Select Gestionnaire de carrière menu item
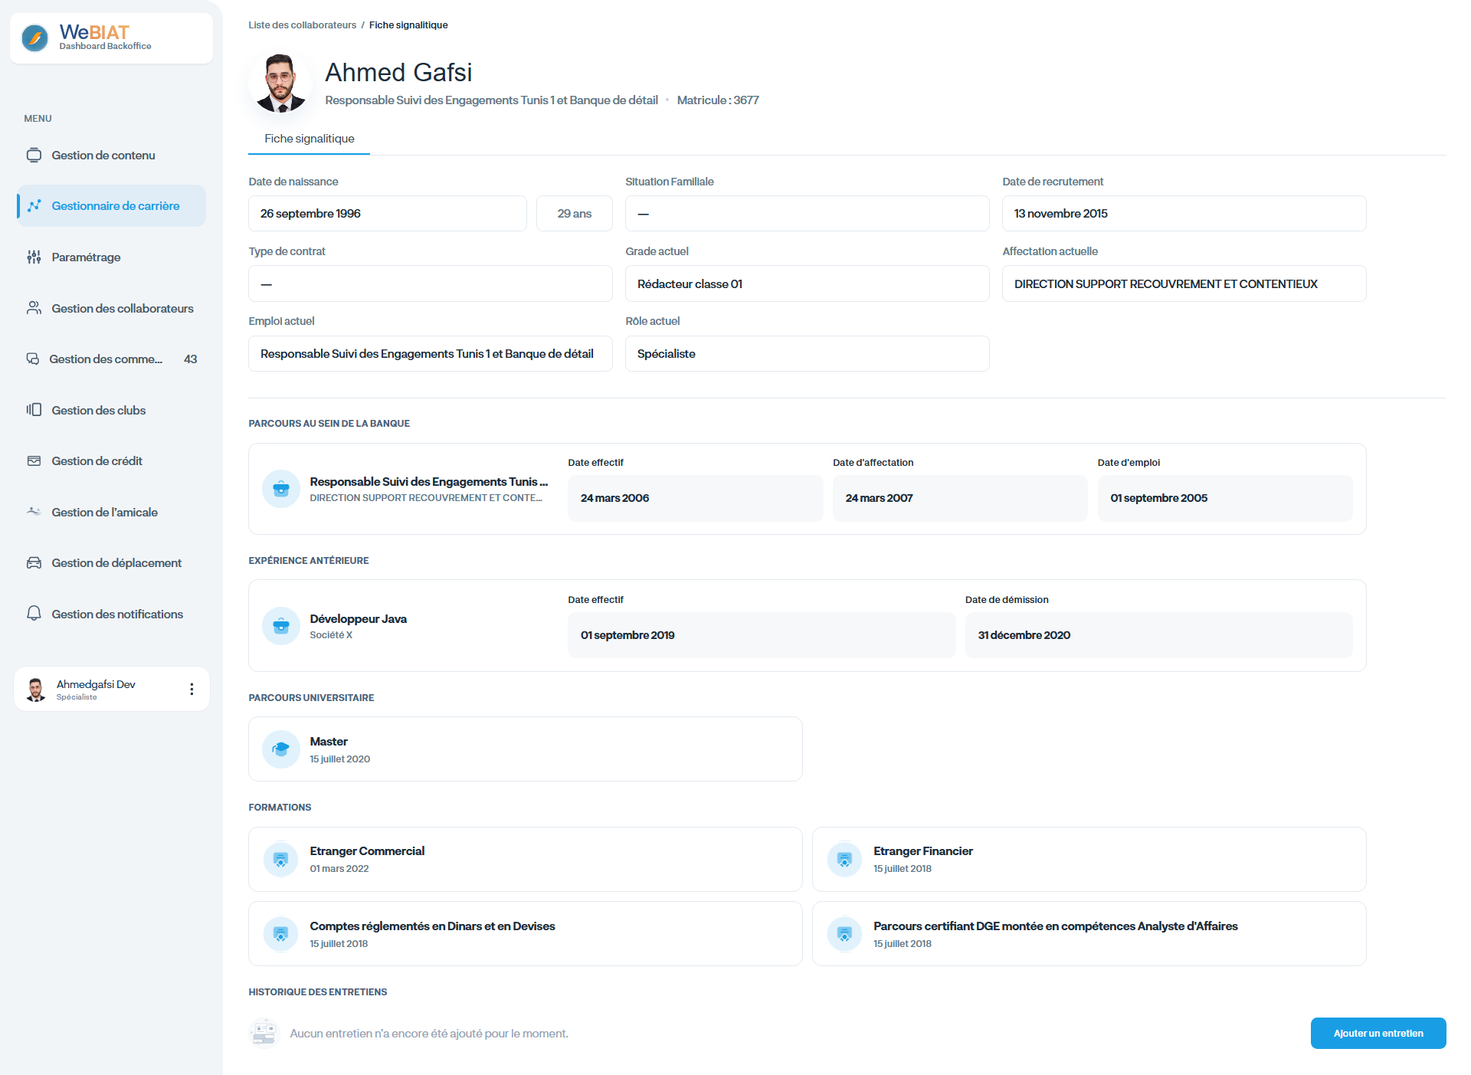This screenshot has width=1471, height=1075. pyautogui.click(x=111, y=205)
